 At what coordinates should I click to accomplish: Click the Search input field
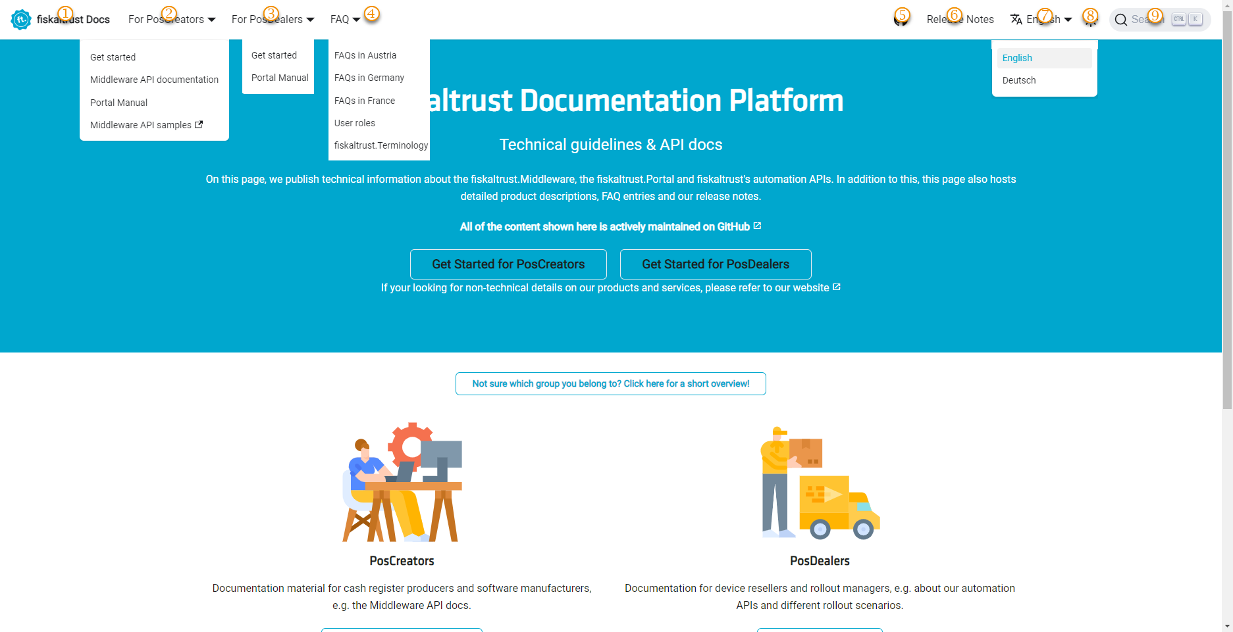pyautogui.click(x=1160, y=20)
